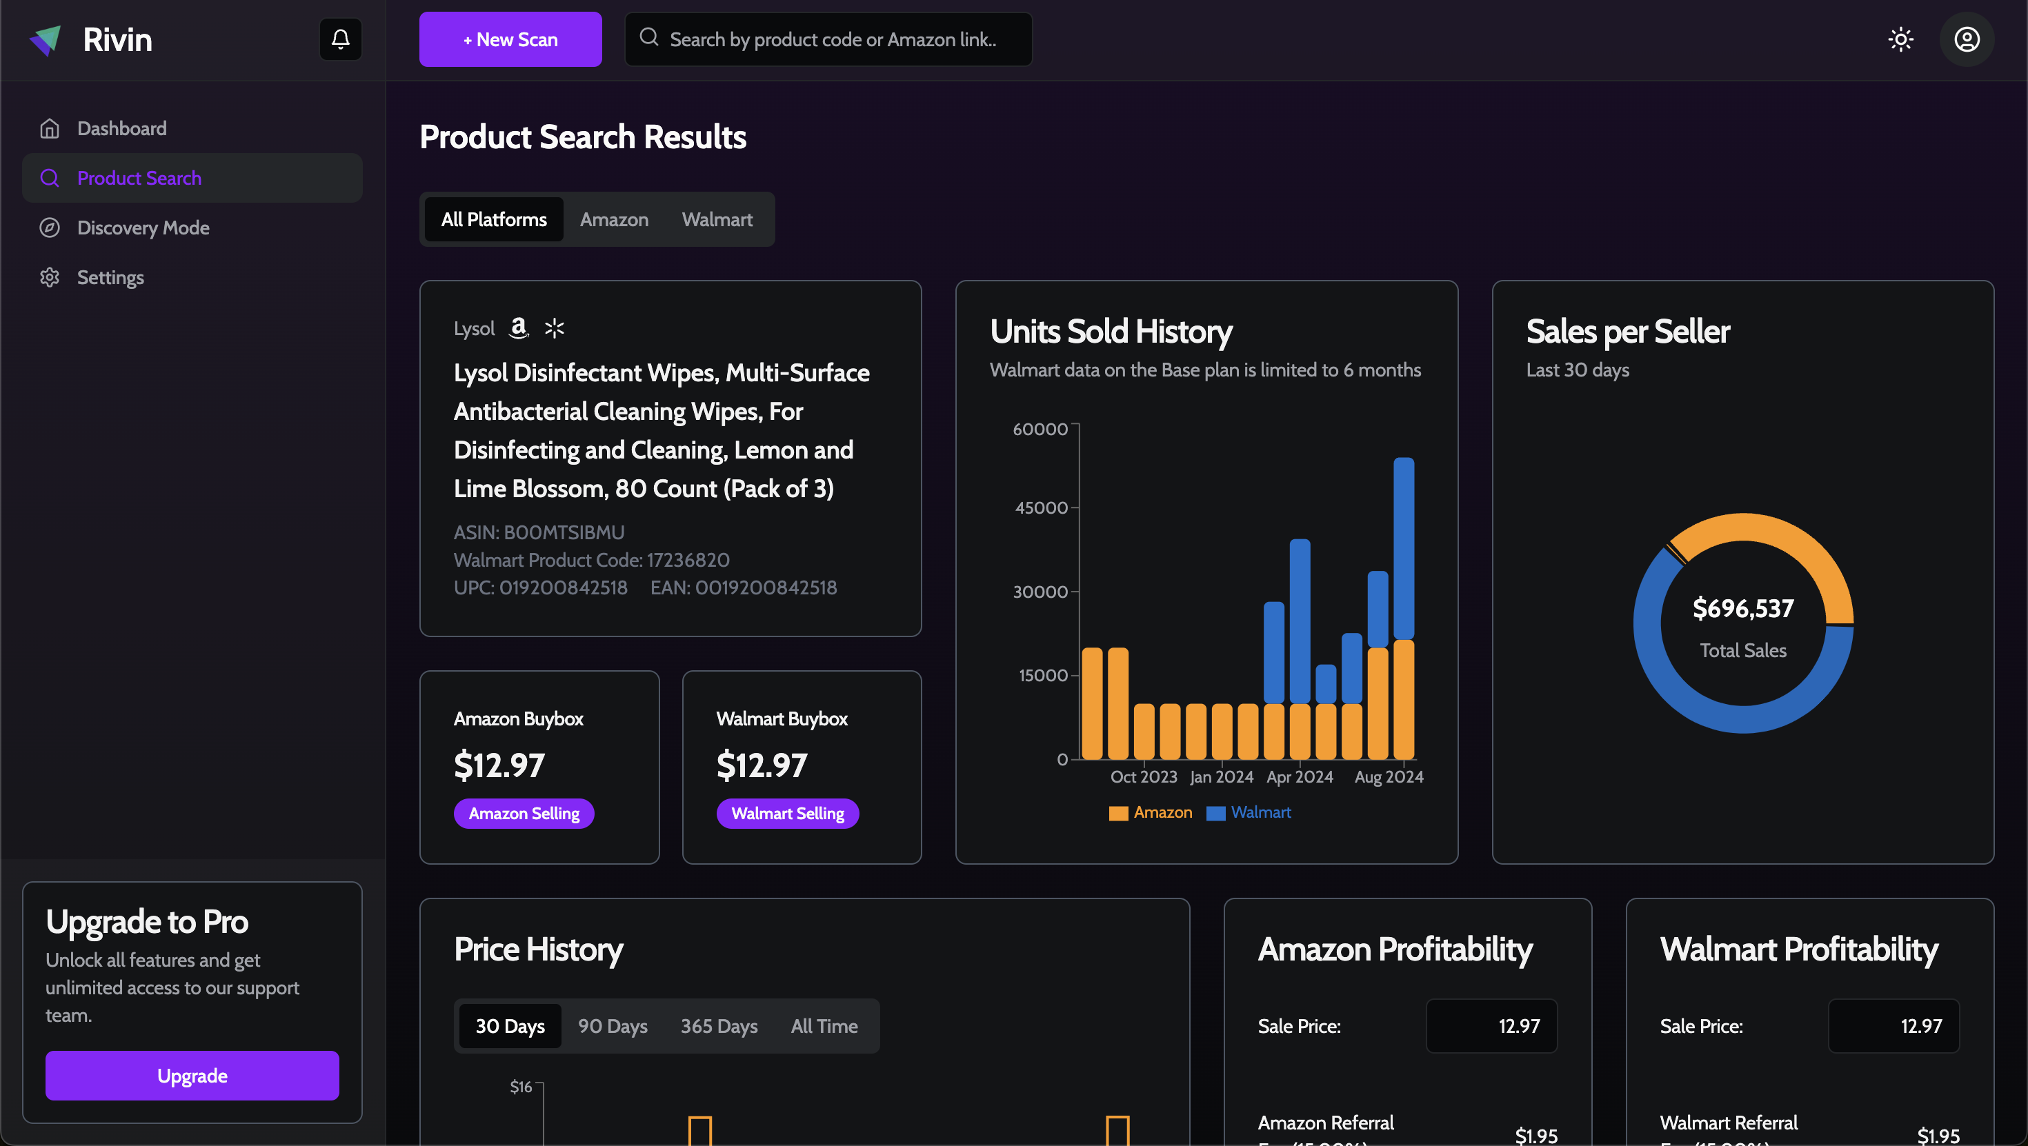Open the user account profile icon
Image resolution: width=2028 pixels, height=1146 pixels.
pyautogui.click(x=1966, y=39)
